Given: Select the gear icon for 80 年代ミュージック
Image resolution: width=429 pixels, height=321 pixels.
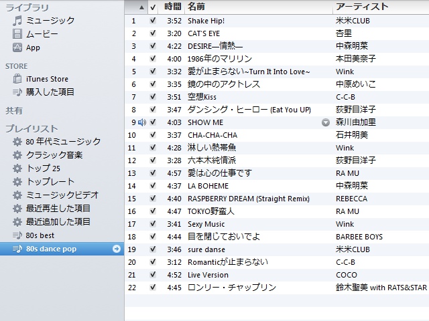Looking at the screenshot, I should coord(17,142).
